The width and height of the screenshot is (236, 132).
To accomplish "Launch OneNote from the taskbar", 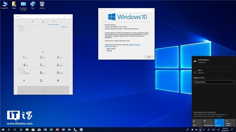I will click(x=63, y=130).
